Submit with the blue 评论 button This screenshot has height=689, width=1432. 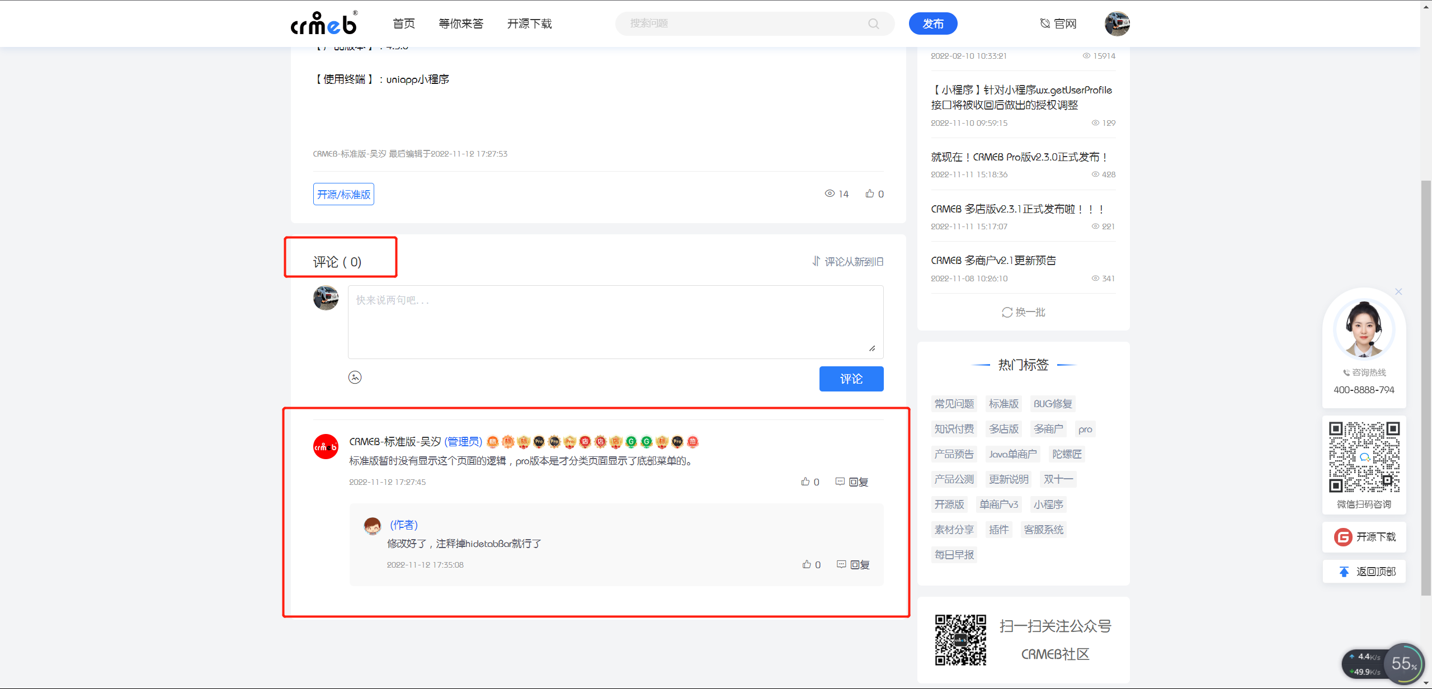point(851,379)
